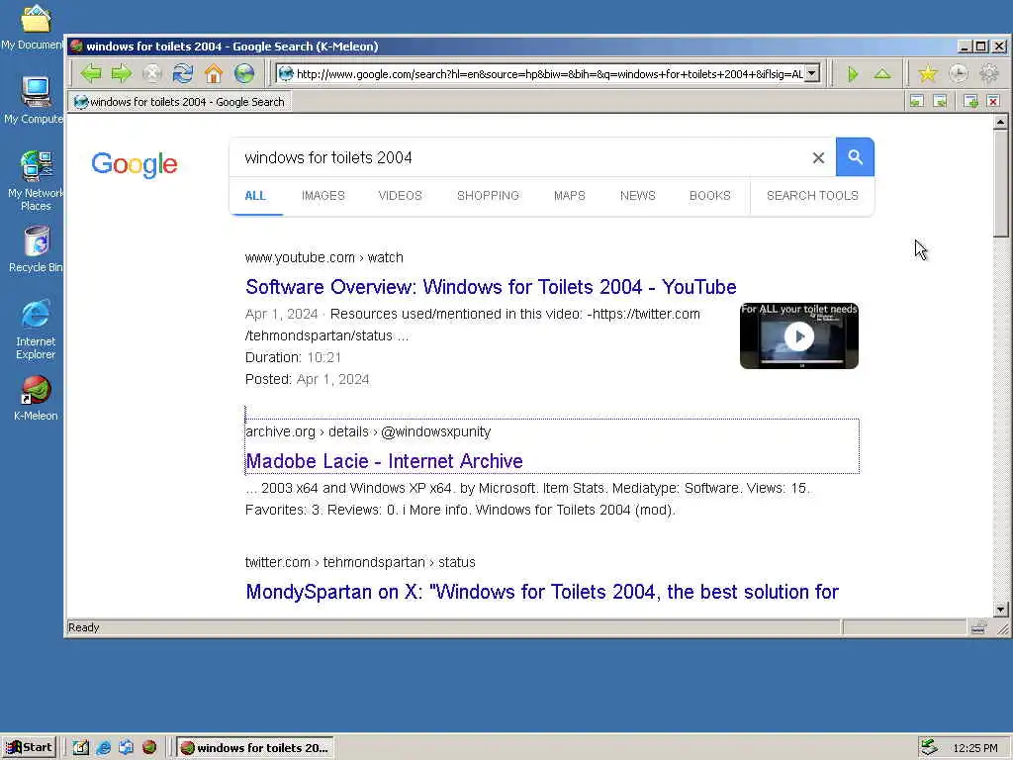The height and width of the screenshot is (760, 1013).
Task: Click the system tray network icon
Action: point(929,748)
